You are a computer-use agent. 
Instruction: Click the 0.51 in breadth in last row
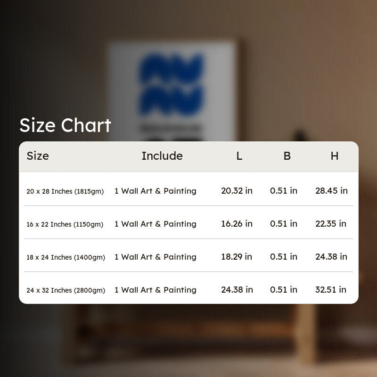tap(284, 290)
